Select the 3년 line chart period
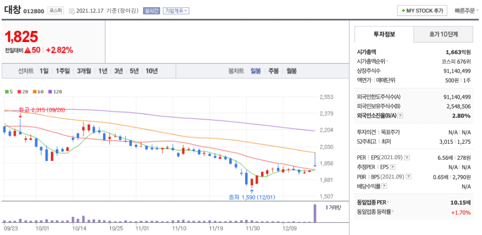The width and height of the screenshot is (482, 235). point(118,71)
